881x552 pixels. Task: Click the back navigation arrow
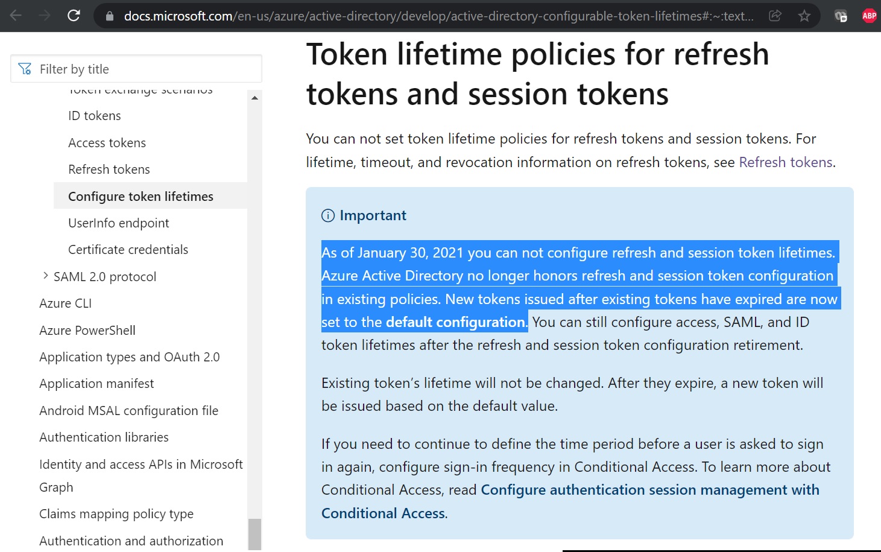point(15,16)
